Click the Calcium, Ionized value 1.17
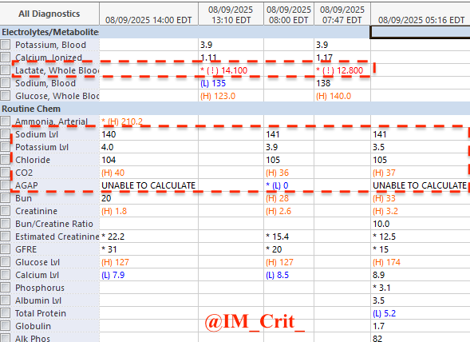The image size is (470, 342). click(x=324, y=58)
